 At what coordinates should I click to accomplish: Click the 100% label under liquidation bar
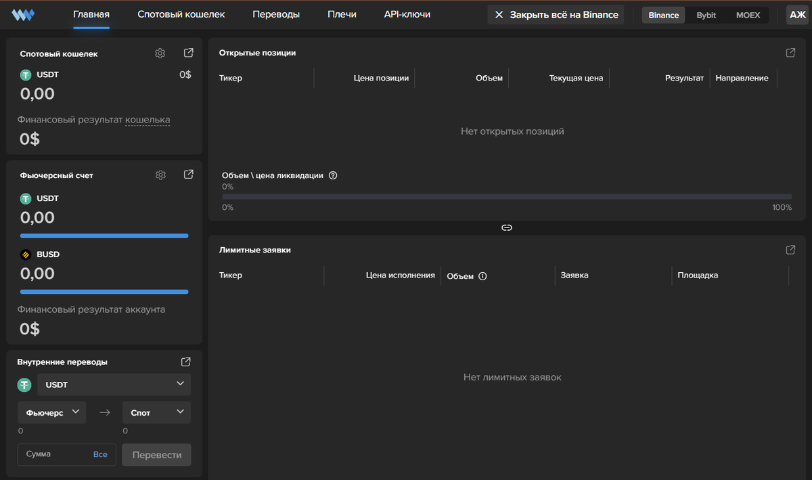[x=782, y=207]
